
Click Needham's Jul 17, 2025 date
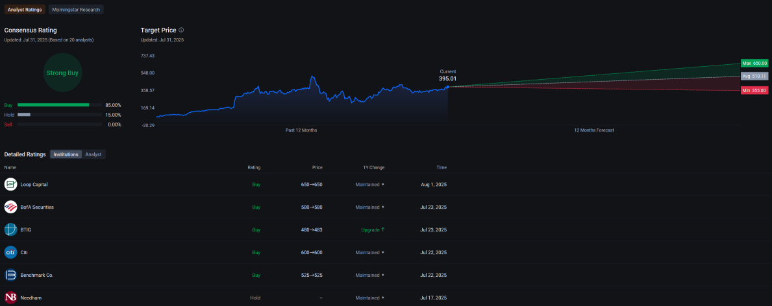click(433, 298)
